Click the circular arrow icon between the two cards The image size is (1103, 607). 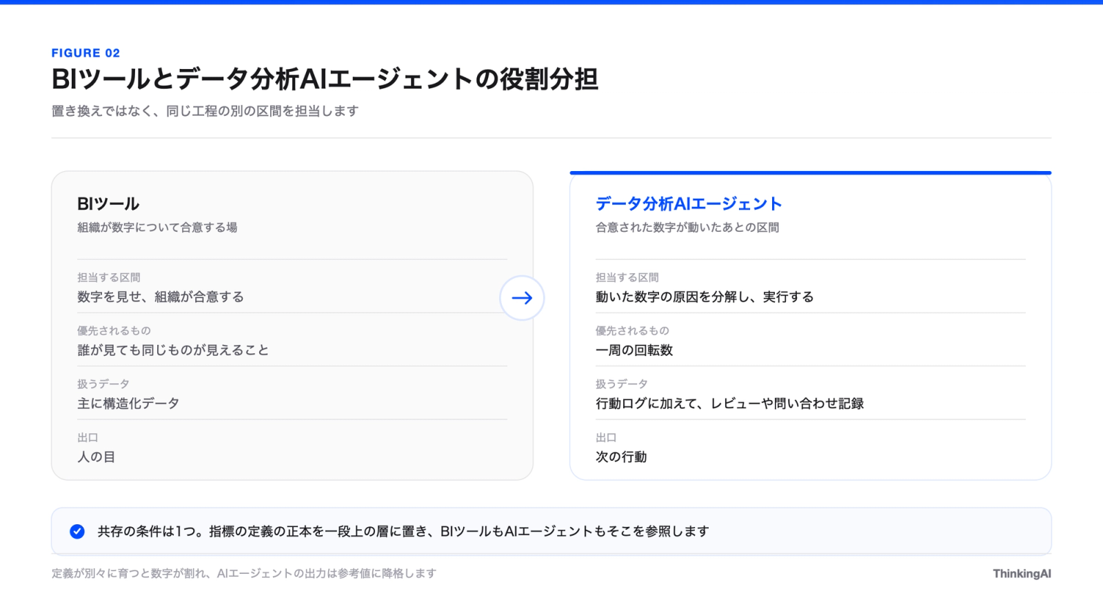click(x=522, y=298)
